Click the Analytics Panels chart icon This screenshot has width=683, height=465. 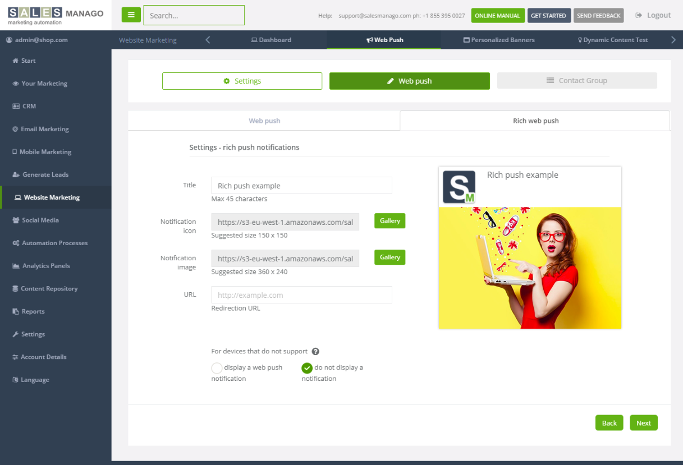16,266
